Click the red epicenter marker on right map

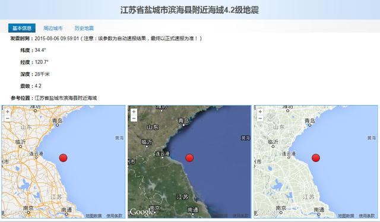click(x=316, y=157)
